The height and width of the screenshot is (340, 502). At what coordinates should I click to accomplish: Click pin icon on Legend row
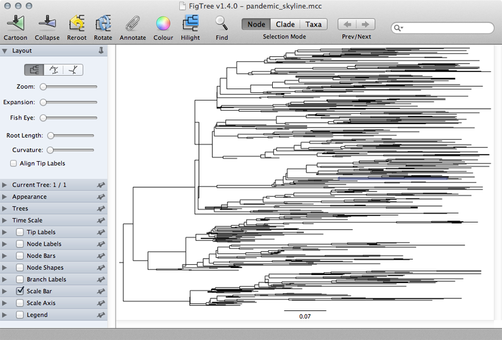[101, 315]
